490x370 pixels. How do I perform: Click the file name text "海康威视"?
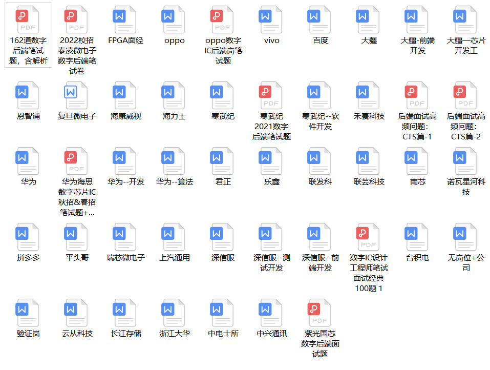[x=125, y=116]
